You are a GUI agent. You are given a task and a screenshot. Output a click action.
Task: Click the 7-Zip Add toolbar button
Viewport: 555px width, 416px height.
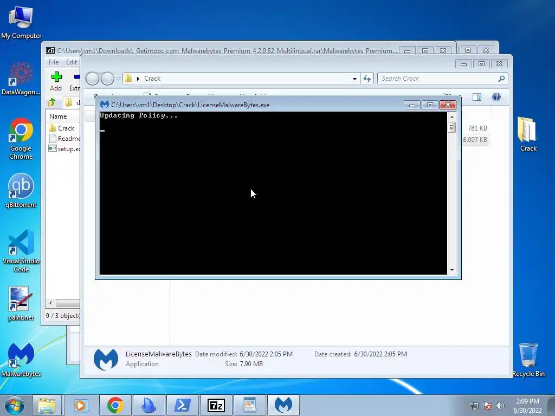[x=56, y=81]
